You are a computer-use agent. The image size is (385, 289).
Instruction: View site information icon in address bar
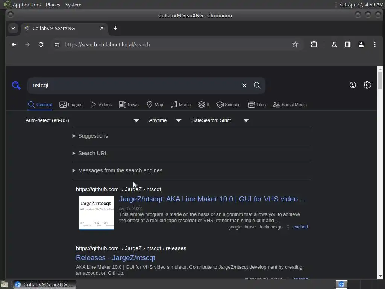57,44
